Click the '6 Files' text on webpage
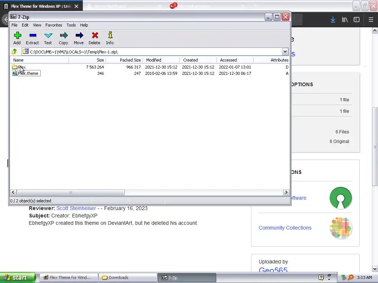 tap(342, 132)
